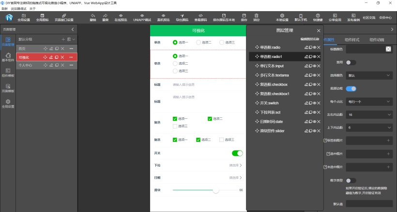Click the 标题颜色 color swatch
Screen dimensions: 397x212
click(388, 49)
